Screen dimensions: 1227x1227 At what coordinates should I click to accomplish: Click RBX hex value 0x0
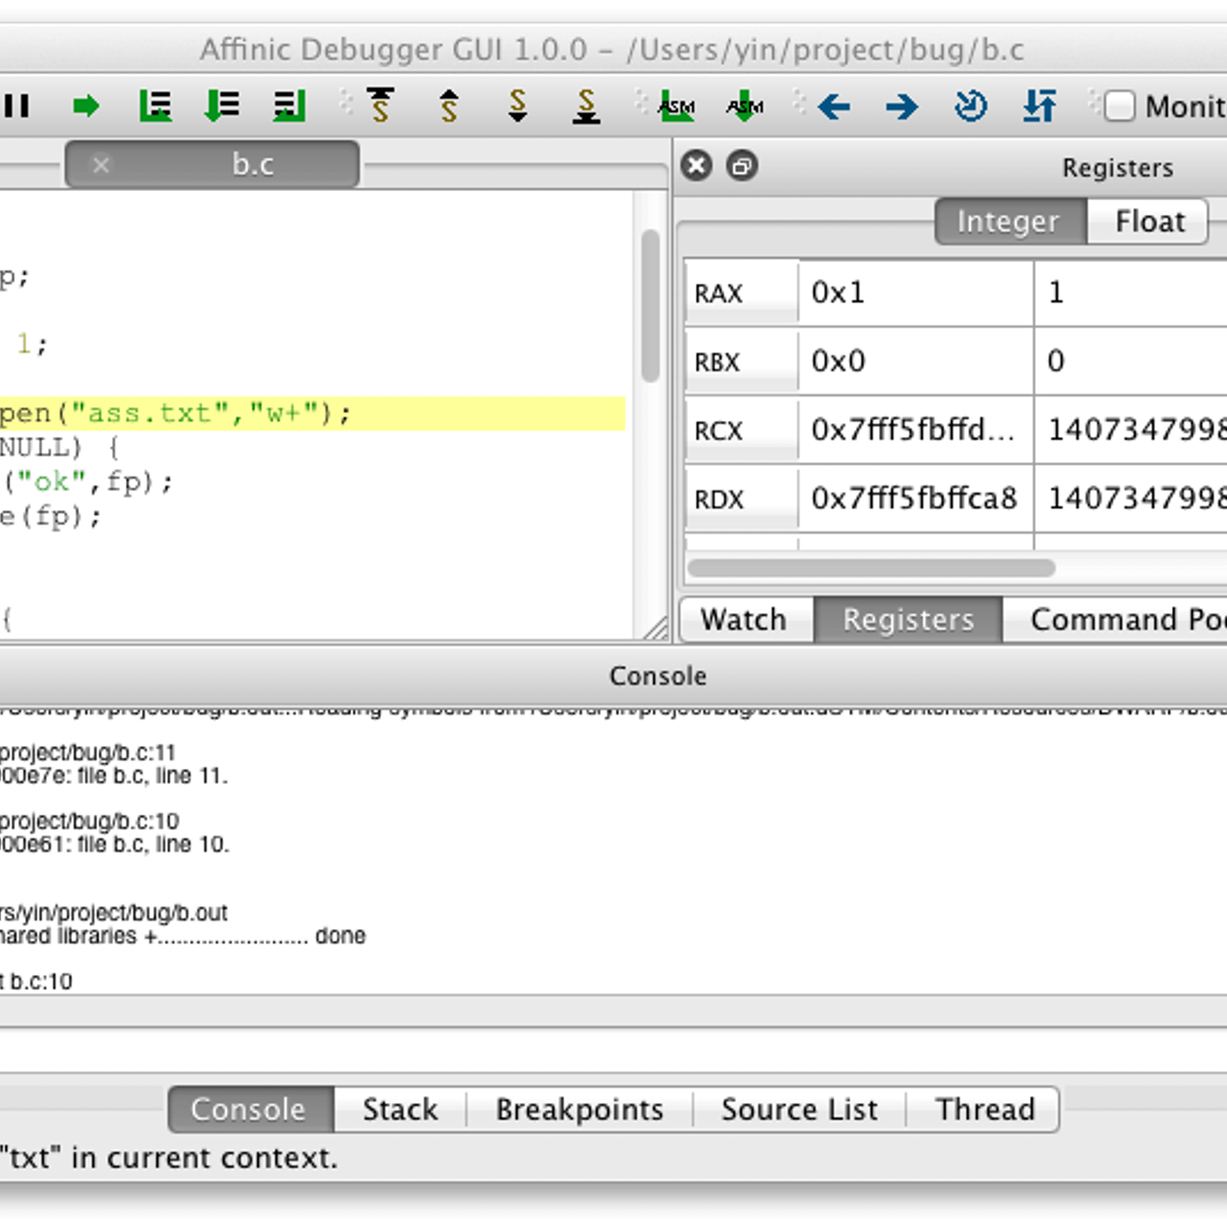tap(916, 361)
